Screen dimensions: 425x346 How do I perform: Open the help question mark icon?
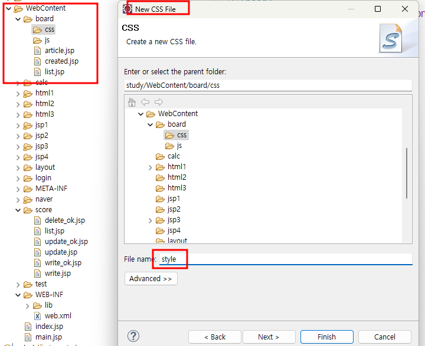[133, 336]
